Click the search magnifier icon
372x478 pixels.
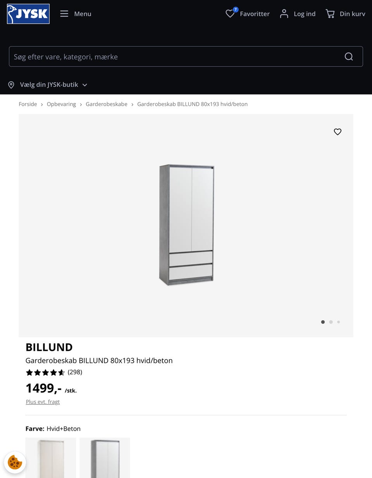(348, 56)
